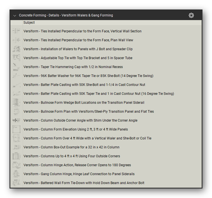Open thumbnail for Taper Tie Hammering Cap
The image size is (212, 198).
pos(17,67)
